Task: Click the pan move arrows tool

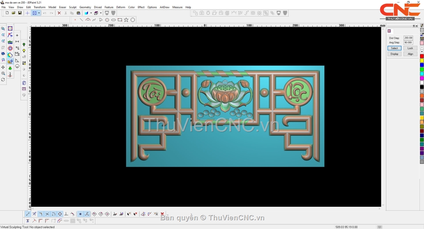Action: [3, 67]
